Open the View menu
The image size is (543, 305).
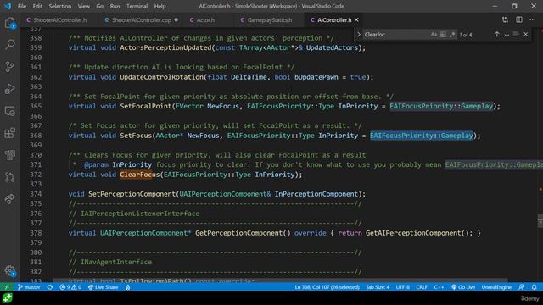click(x=83, y=6)
